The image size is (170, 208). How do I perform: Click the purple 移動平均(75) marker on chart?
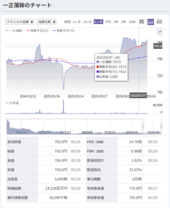[x=139, y=58]
